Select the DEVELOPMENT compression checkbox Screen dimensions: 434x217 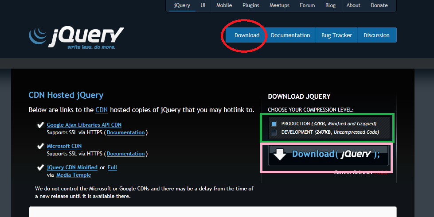coord(274,132)
